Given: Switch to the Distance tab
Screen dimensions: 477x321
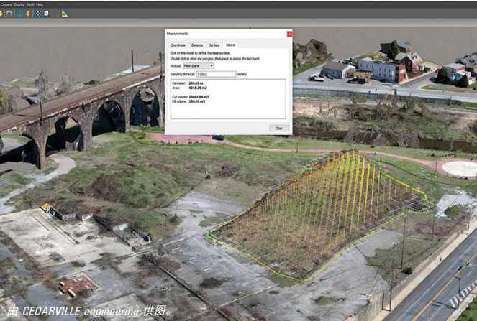Looking at the screenshot, I should 197,45.
